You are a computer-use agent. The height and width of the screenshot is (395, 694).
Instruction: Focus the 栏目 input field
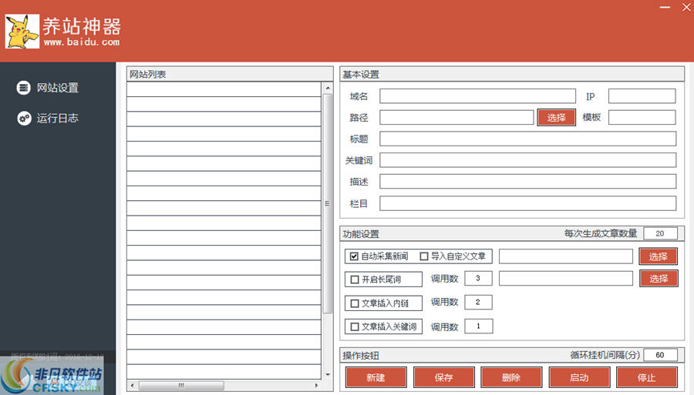click(x=528, y=203)
